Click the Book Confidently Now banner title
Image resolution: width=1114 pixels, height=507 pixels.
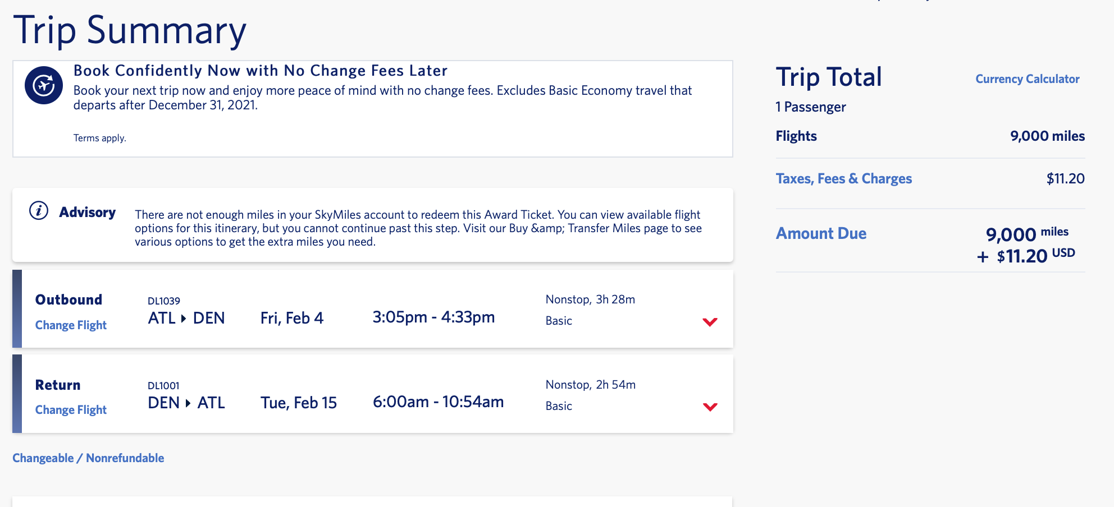click(260, 71)
